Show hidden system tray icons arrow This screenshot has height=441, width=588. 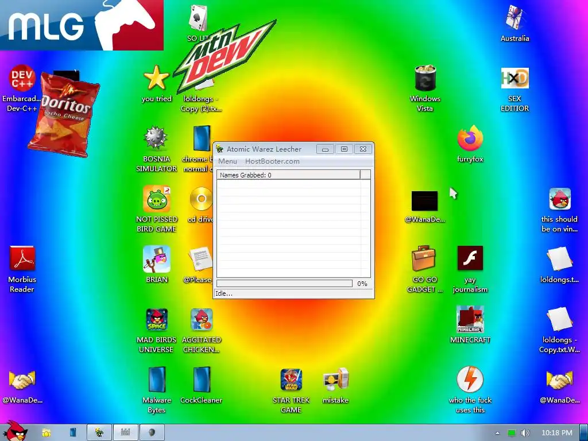(x=497, y=433)
